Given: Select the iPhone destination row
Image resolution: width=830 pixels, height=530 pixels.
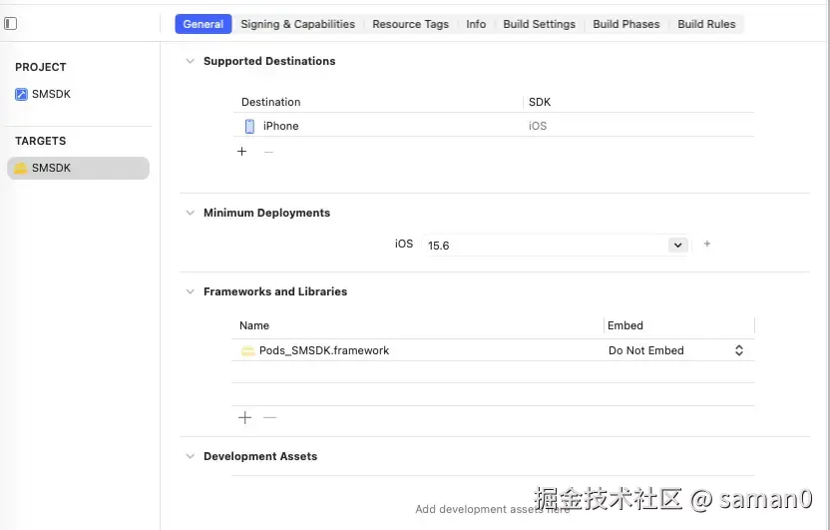Looking at the screenshot, I should (x=494, y=126).
